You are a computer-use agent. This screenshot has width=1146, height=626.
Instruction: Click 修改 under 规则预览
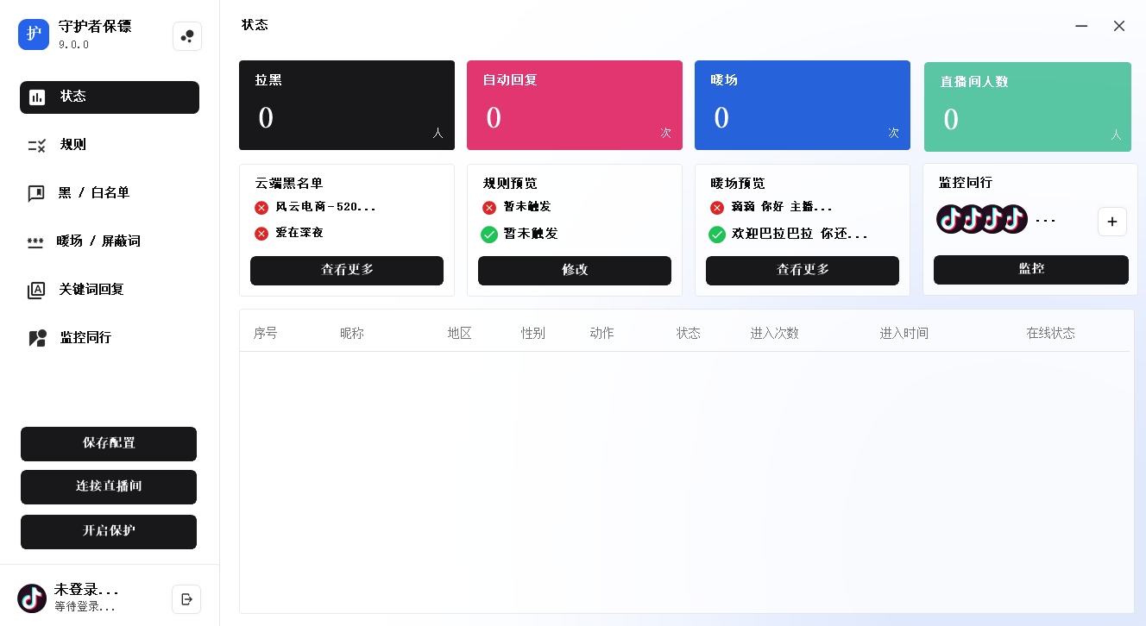click(575, 270)
